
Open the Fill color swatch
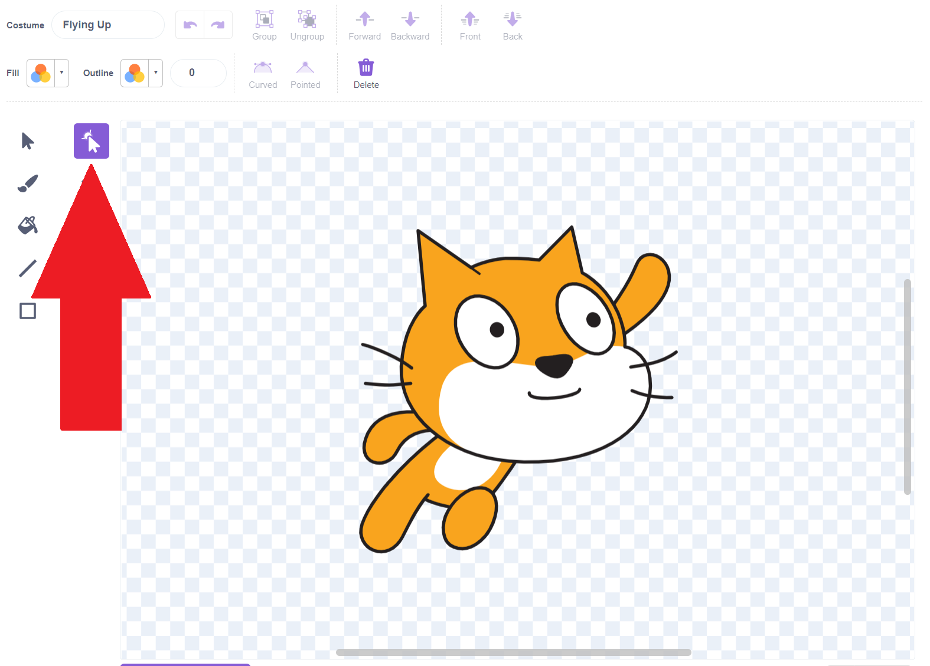[41, 73]
